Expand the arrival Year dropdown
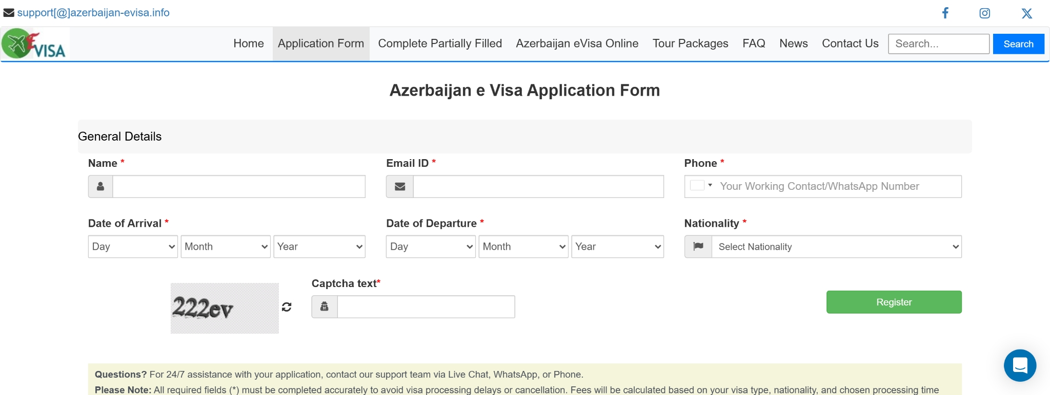 tap(319, 247)
